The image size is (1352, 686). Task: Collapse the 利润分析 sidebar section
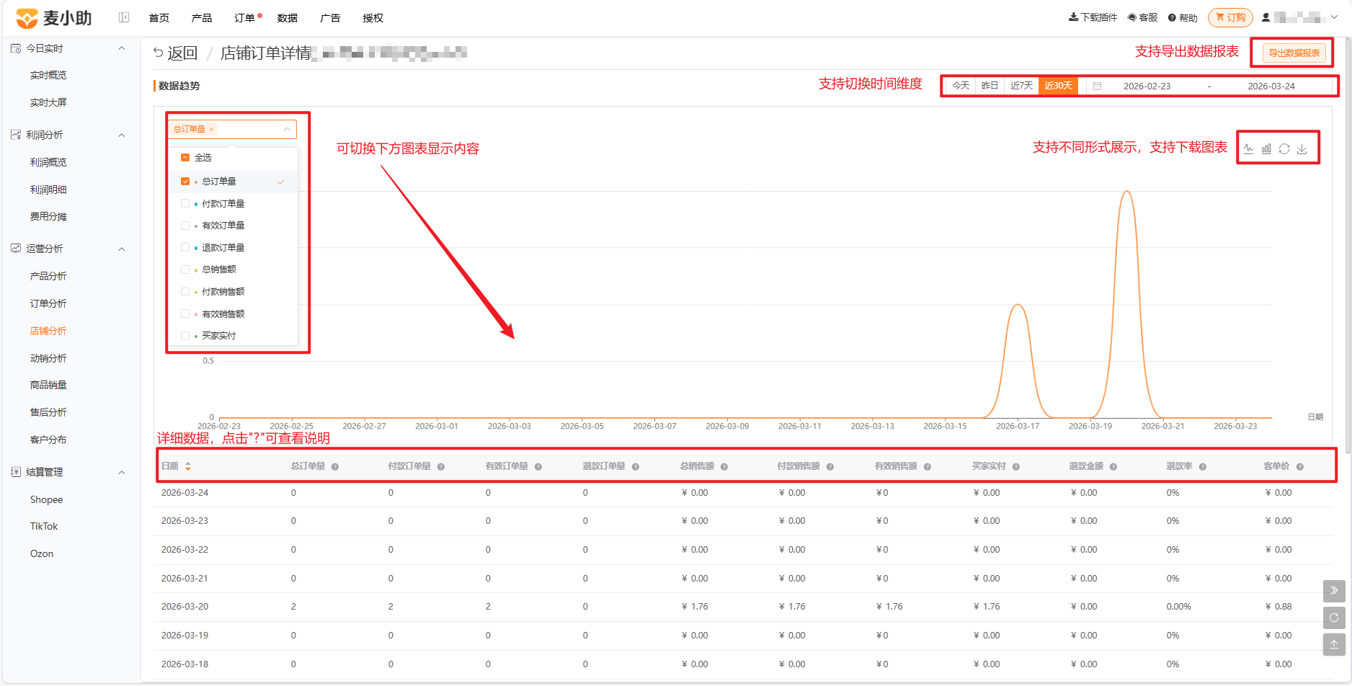[x=122, y=135]
